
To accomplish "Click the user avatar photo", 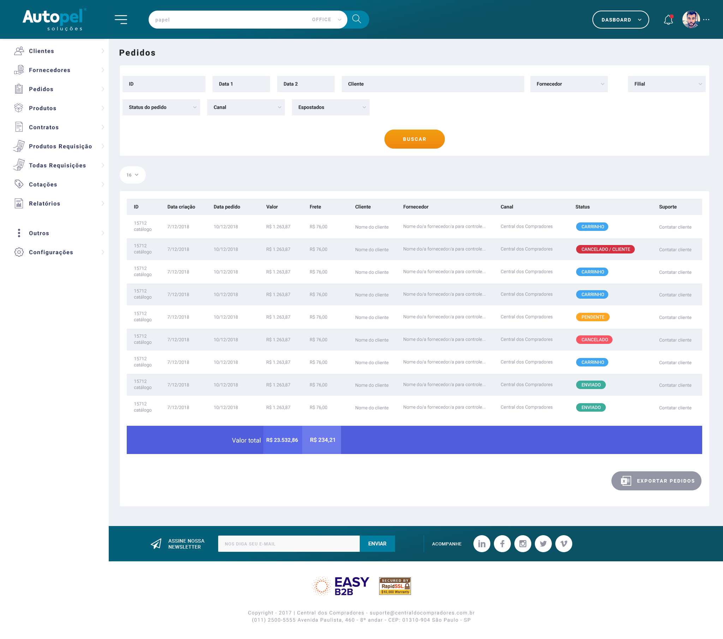I will 691,19.
